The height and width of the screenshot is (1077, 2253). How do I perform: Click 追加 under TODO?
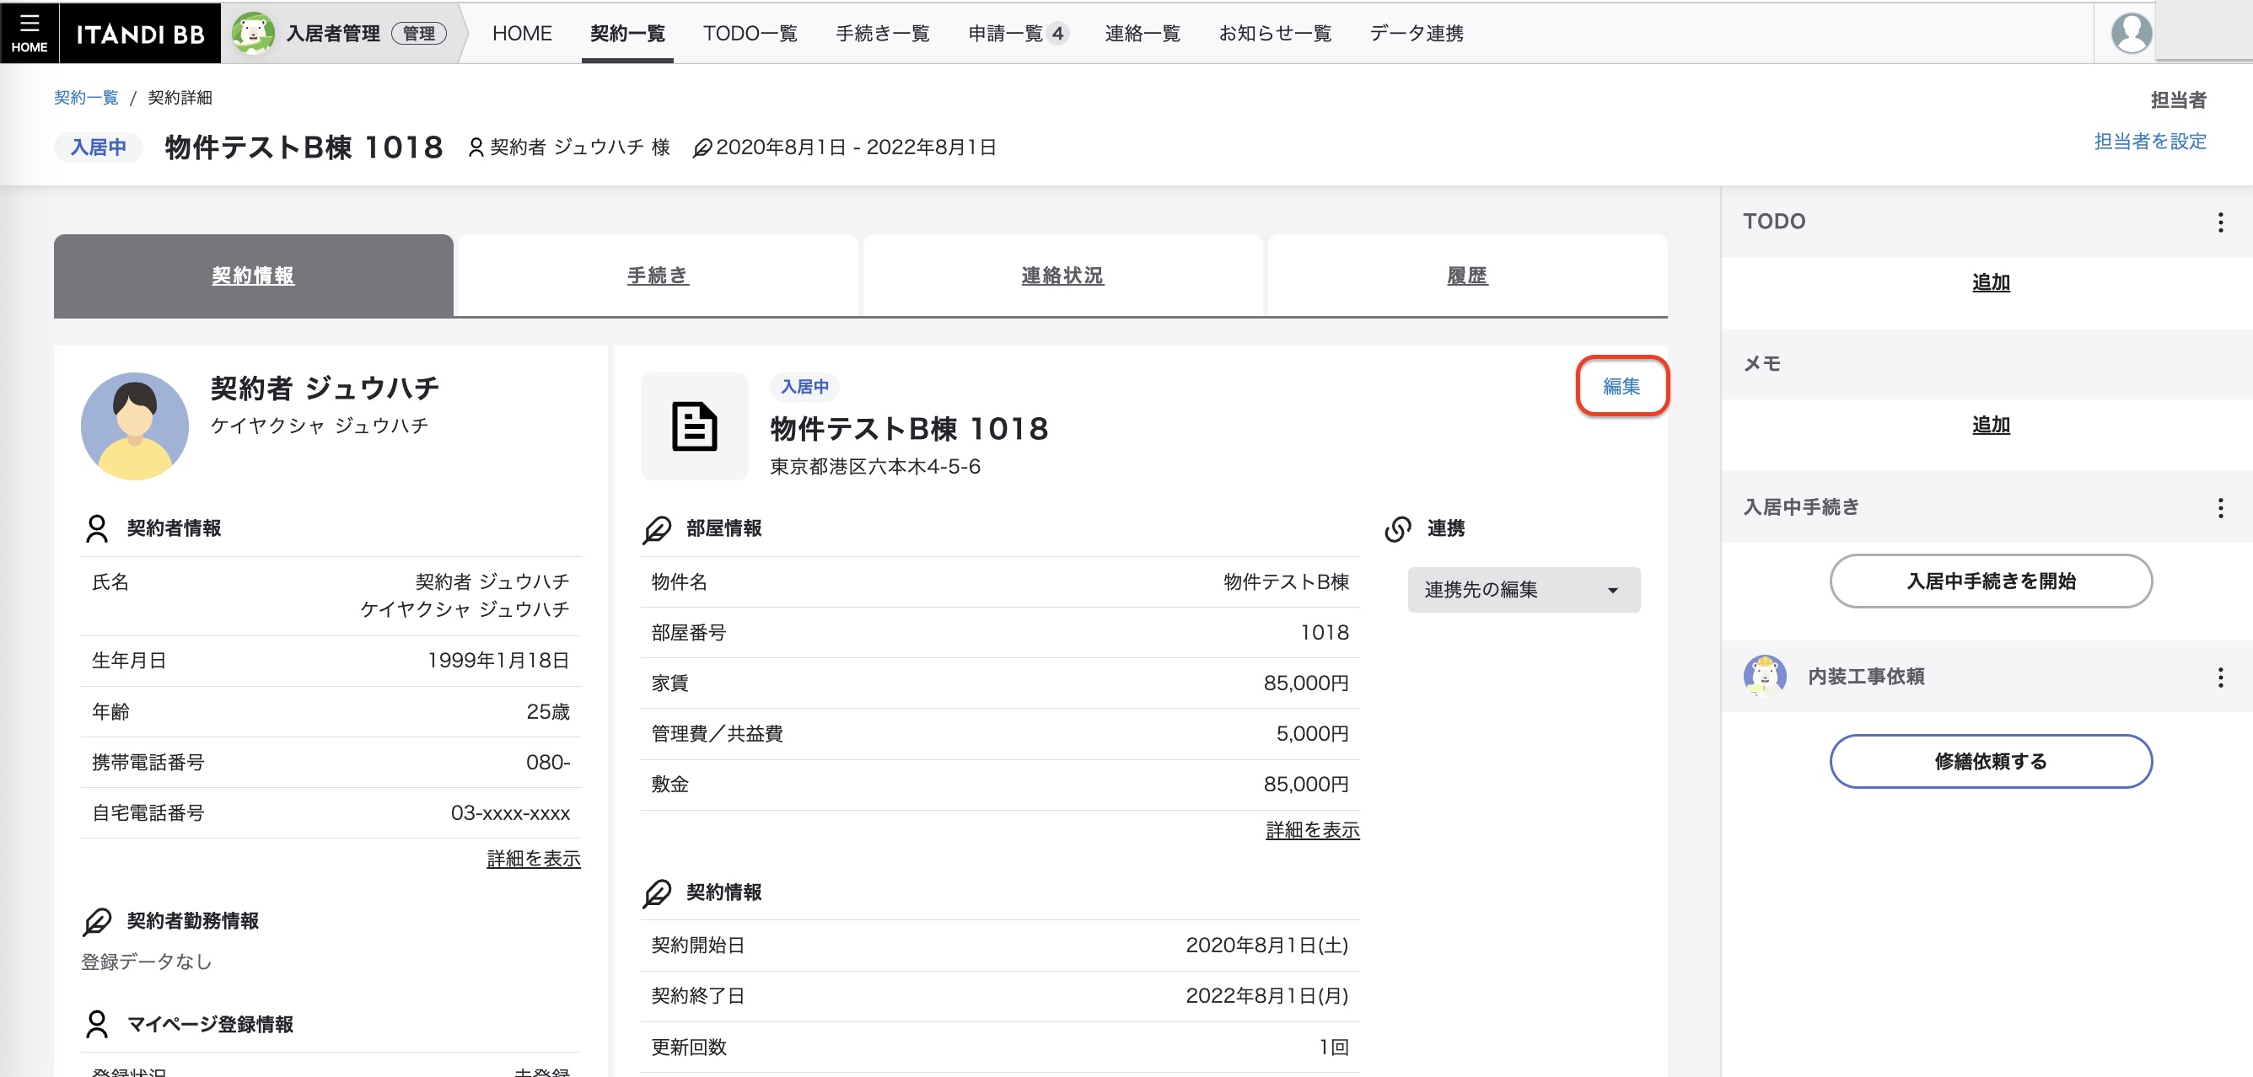[1991, 282]
